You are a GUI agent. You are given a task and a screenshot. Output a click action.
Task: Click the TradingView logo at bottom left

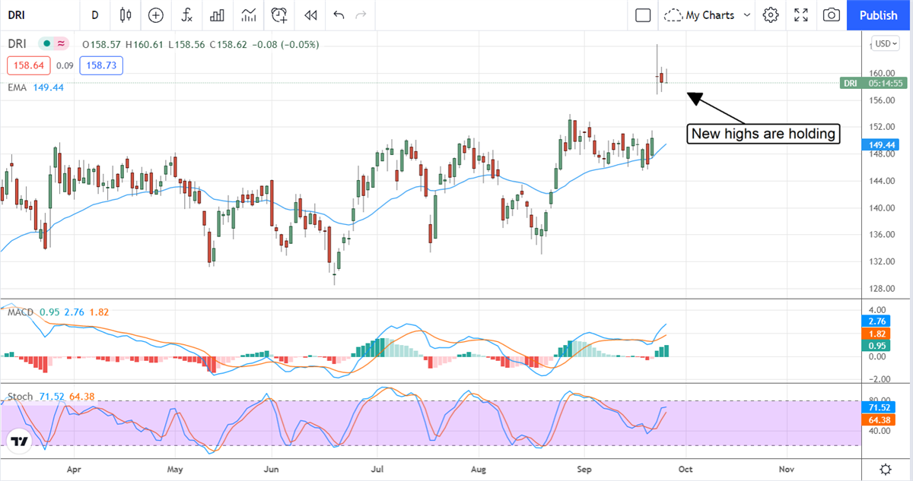[20, 441]
